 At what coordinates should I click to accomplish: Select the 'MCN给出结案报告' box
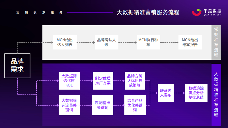(x=190, y=42)
